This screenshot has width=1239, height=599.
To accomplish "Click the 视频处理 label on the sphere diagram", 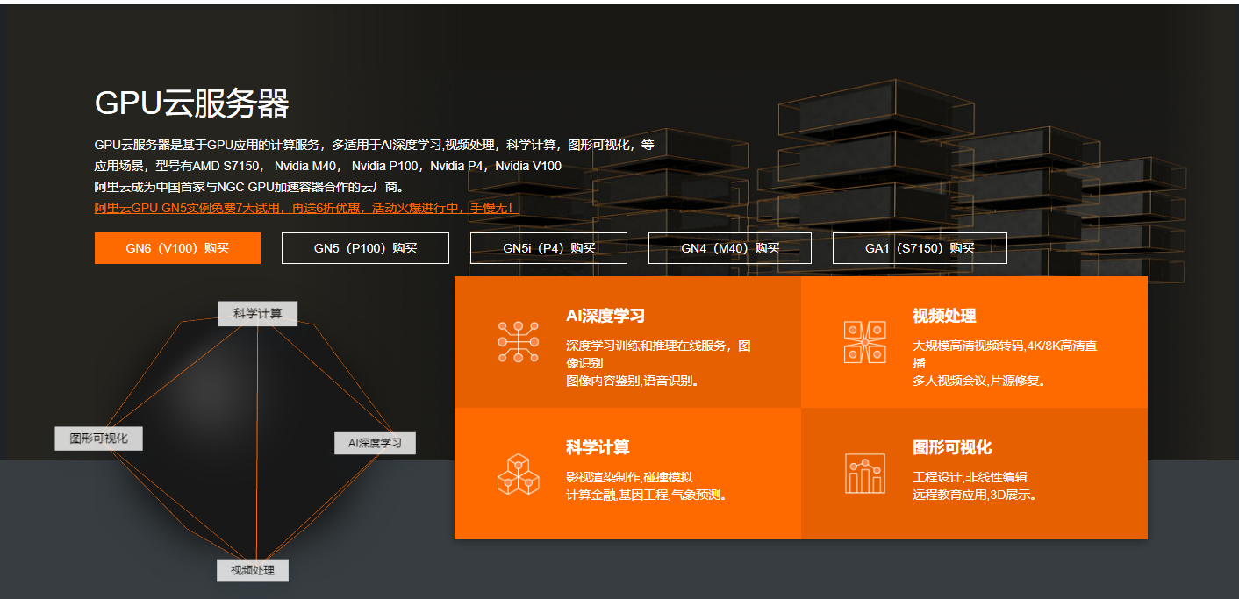I will click(x=253, y=570).
